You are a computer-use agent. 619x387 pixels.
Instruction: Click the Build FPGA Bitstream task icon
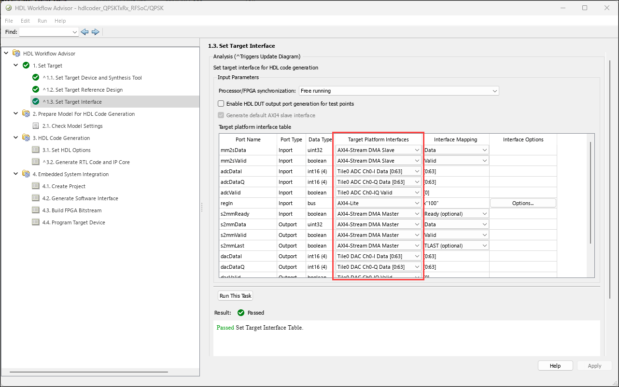[36, 210]
